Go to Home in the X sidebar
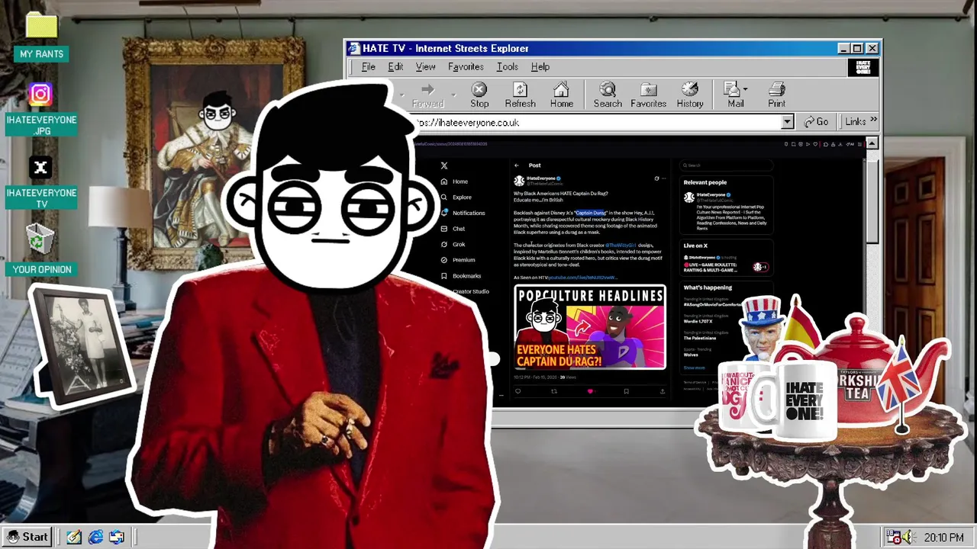The height and width of the screenshot is (549, 977). pos(454,181)
